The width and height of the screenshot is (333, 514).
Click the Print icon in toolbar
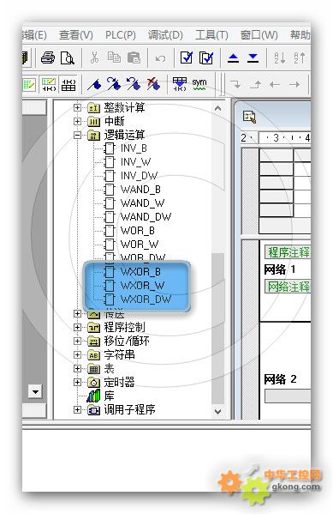tap(48, 58)
